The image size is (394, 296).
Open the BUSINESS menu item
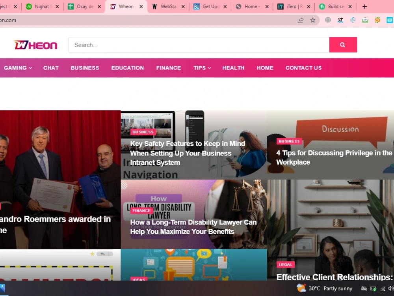coord(85,68)
